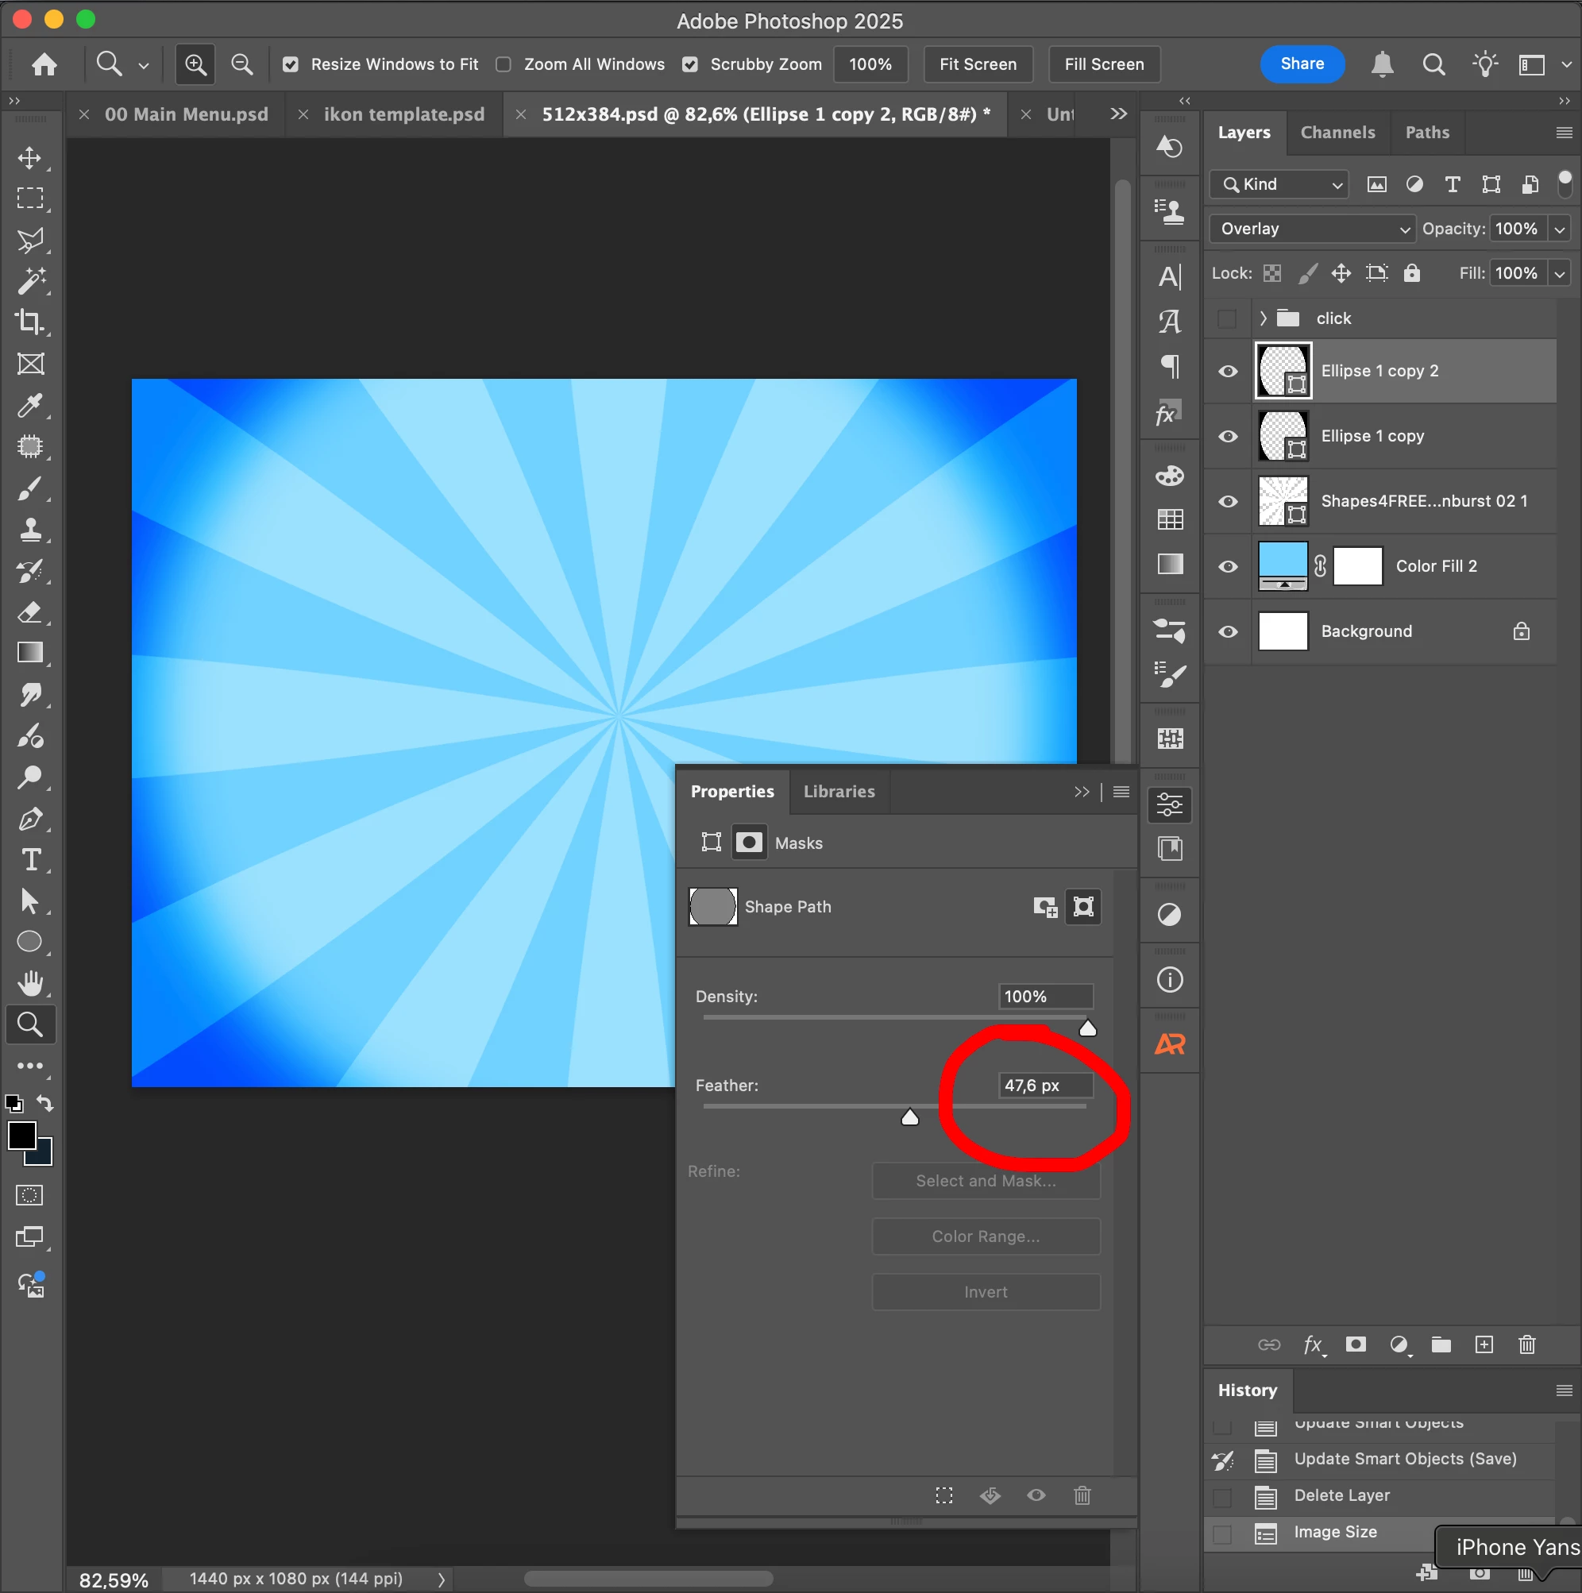The width and height of the screenshot is (1582, 1593).
Task: Hide the Ellipse 1 copy layer
Action: [1228, 436]
